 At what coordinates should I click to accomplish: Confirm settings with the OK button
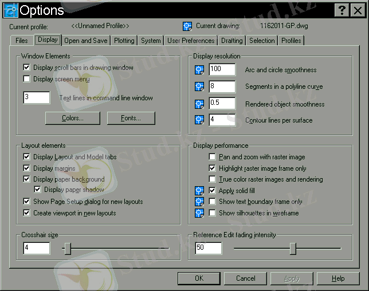pyautogui.click(x=199, y=278)
